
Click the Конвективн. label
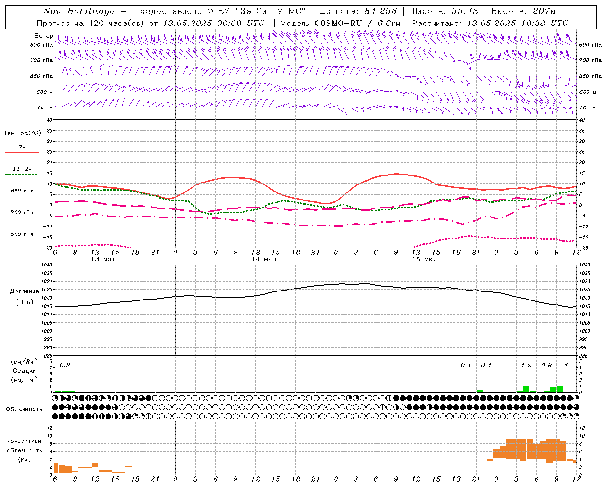click(x=25, y=441)
